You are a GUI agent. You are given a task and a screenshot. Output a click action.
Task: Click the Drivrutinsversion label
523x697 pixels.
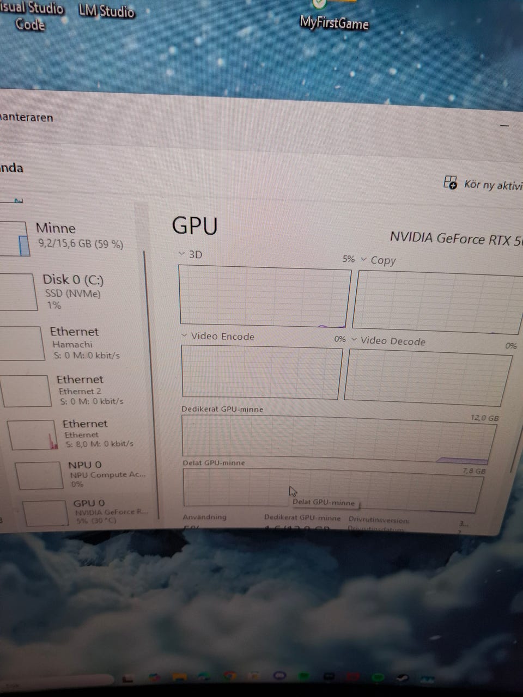[379, 519]
